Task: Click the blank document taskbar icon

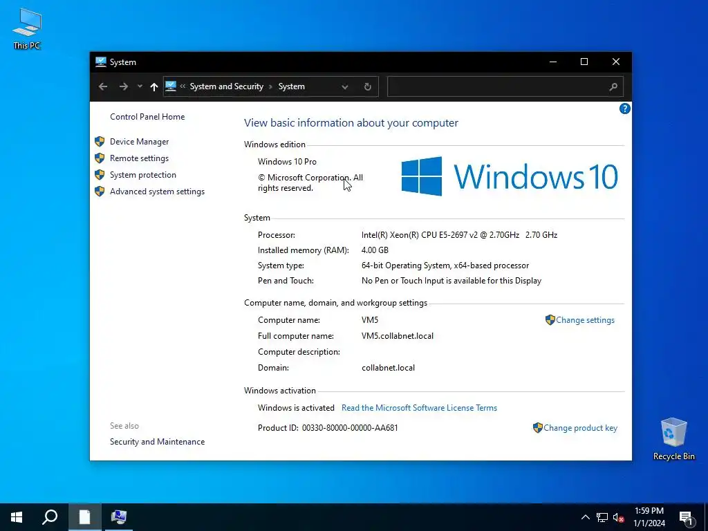Action: coord(84,517)
